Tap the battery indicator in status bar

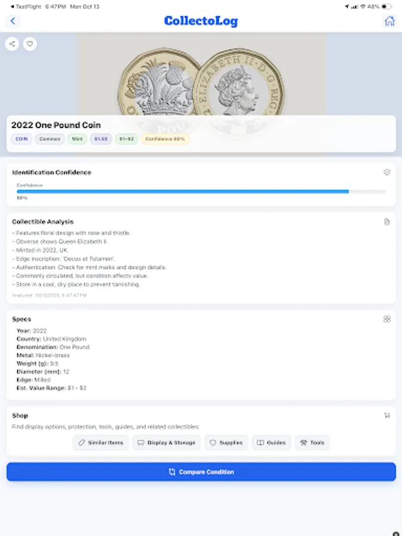coord(387,7)
